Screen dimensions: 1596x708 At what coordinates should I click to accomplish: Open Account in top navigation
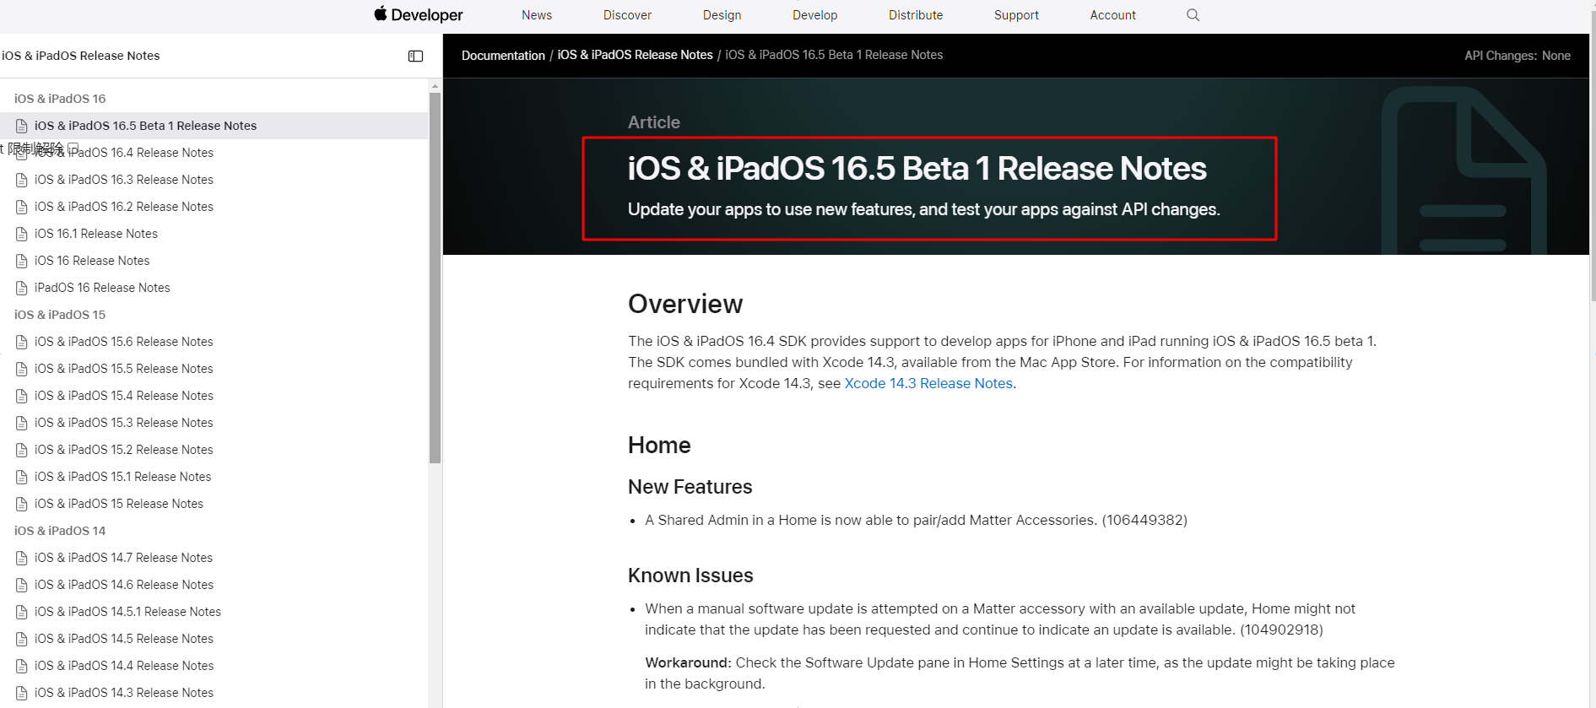point(1112,15)
